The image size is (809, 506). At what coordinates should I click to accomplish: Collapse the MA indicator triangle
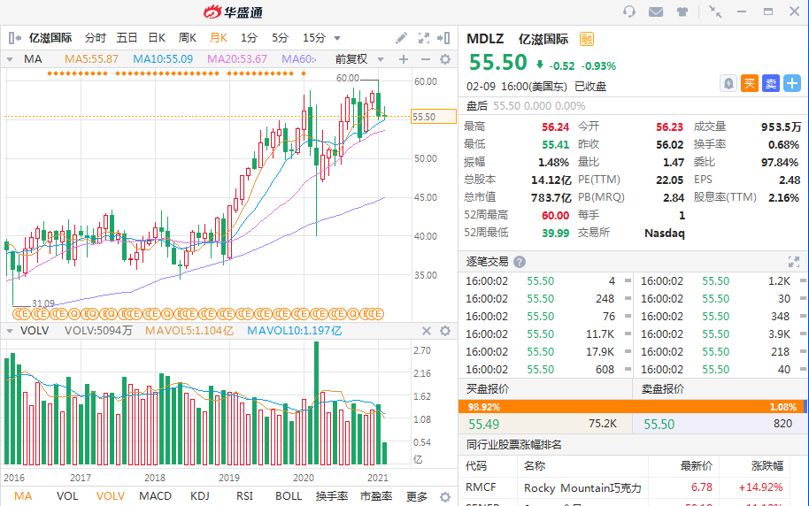[x=9, y=59]
